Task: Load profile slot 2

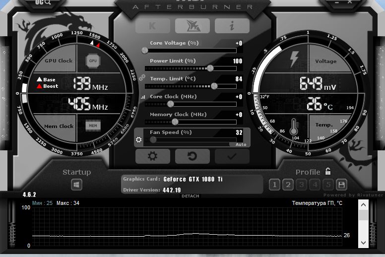Action: [288, 185]
